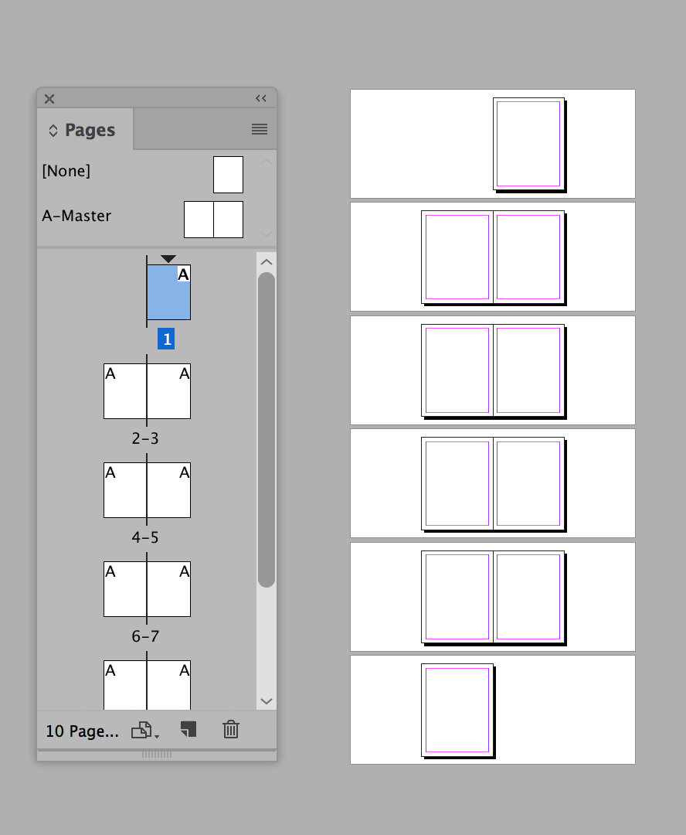Click the panel resize grip at the bottom
Image resolution: width=686 pixels, height=835 pixels.
click(157, 755)
